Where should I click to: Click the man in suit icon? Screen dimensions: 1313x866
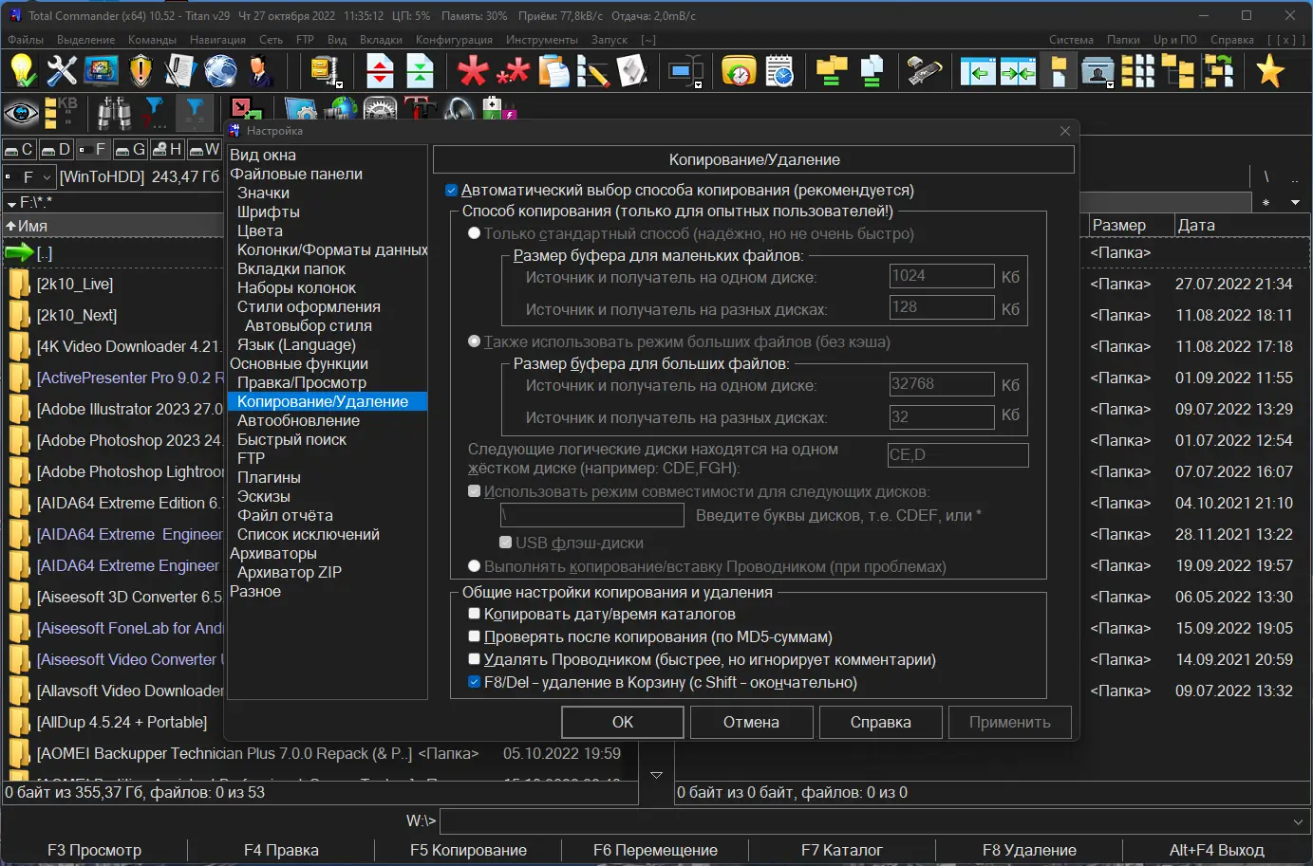[x=260, y=71]
